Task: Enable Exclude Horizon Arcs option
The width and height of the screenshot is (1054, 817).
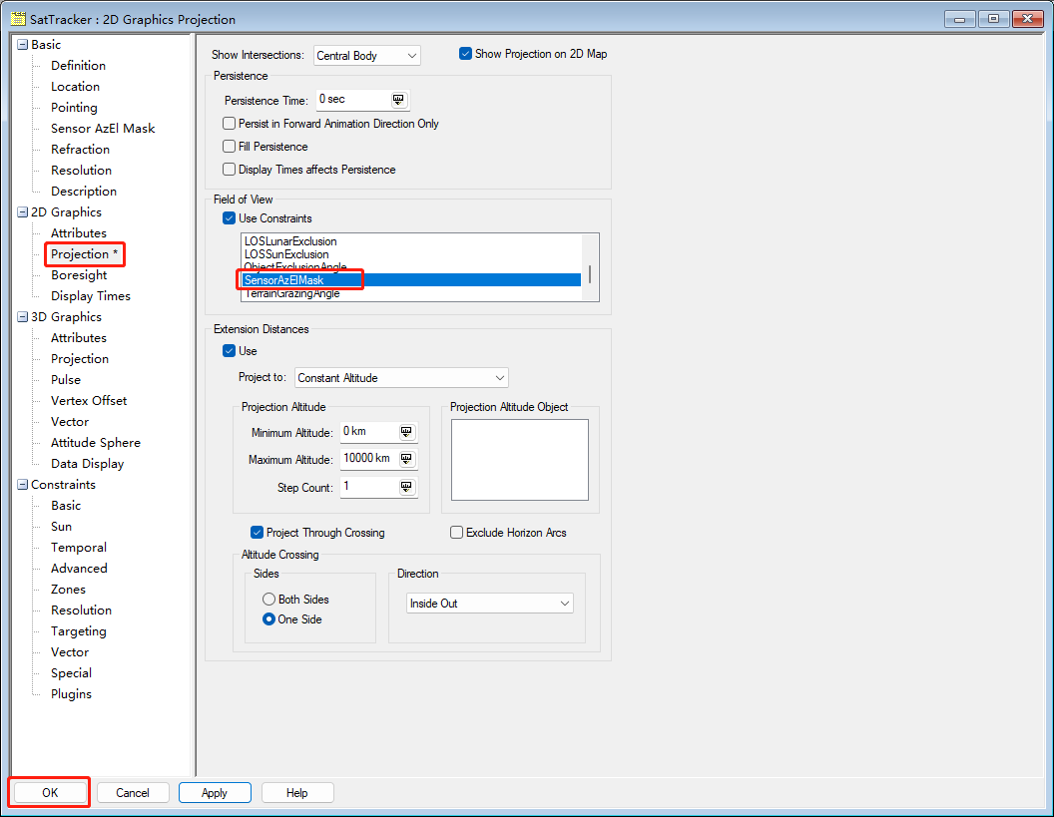Action: pos(457,533)
